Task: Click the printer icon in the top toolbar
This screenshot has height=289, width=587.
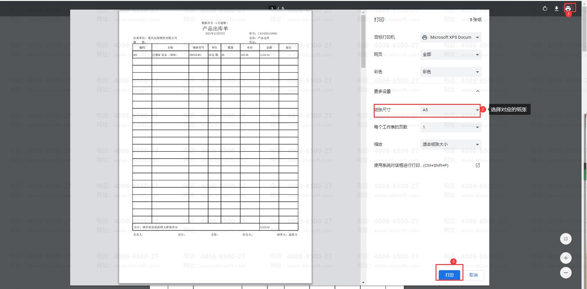Action: (568, 9)
